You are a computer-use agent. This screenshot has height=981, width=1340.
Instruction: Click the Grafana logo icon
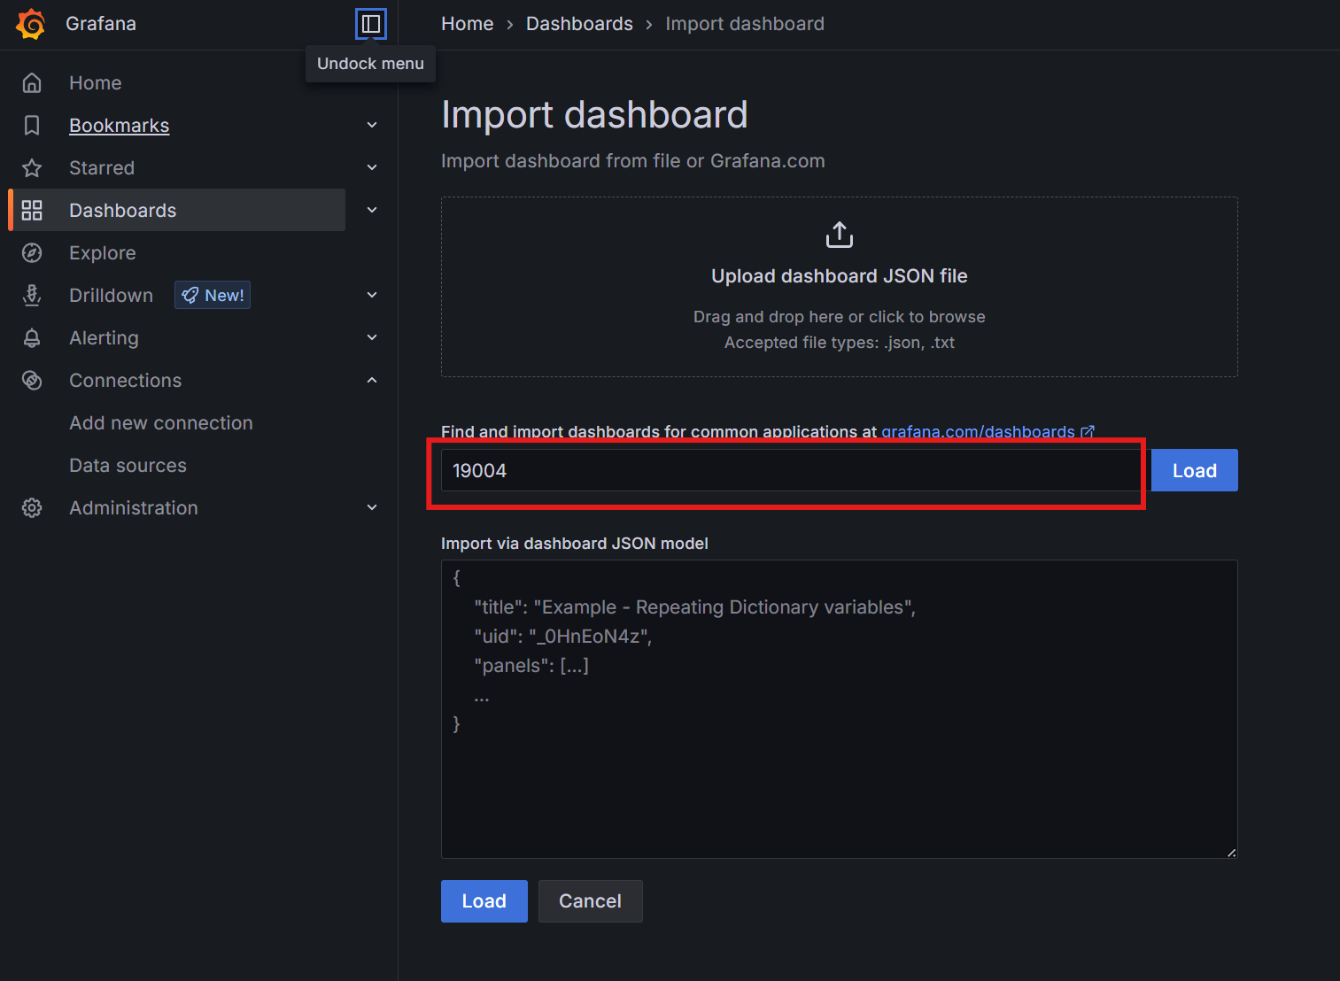(31, 24)
